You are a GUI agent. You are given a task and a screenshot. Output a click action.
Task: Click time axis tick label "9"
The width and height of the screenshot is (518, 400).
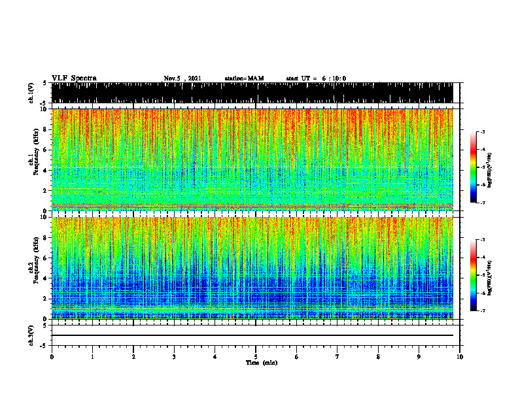(x=419, y=357)
